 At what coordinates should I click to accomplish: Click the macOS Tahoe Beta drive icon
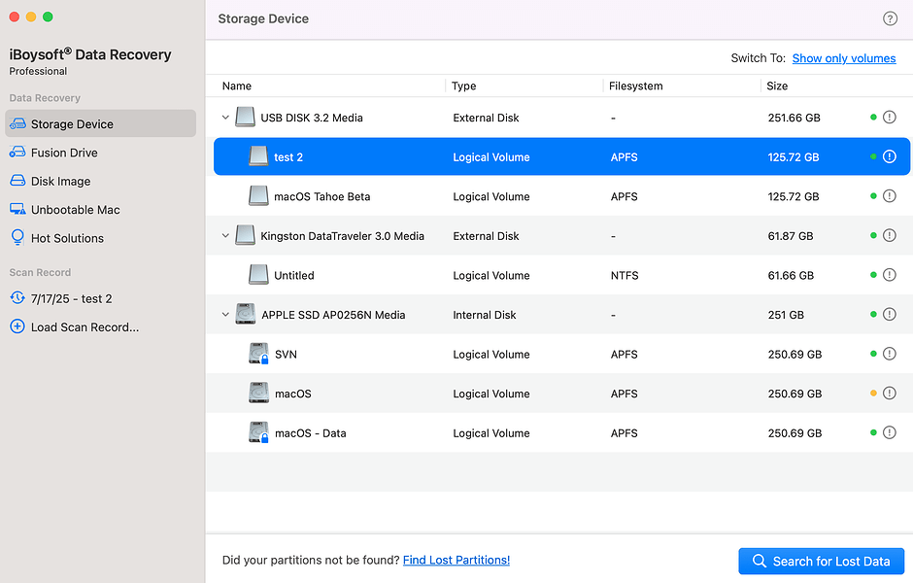[258, 196]
